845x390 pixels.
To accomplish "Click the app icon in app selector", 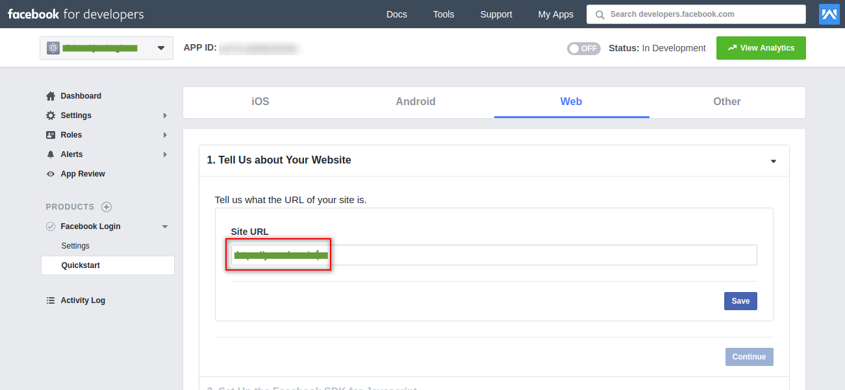I will tap(53, 48).
